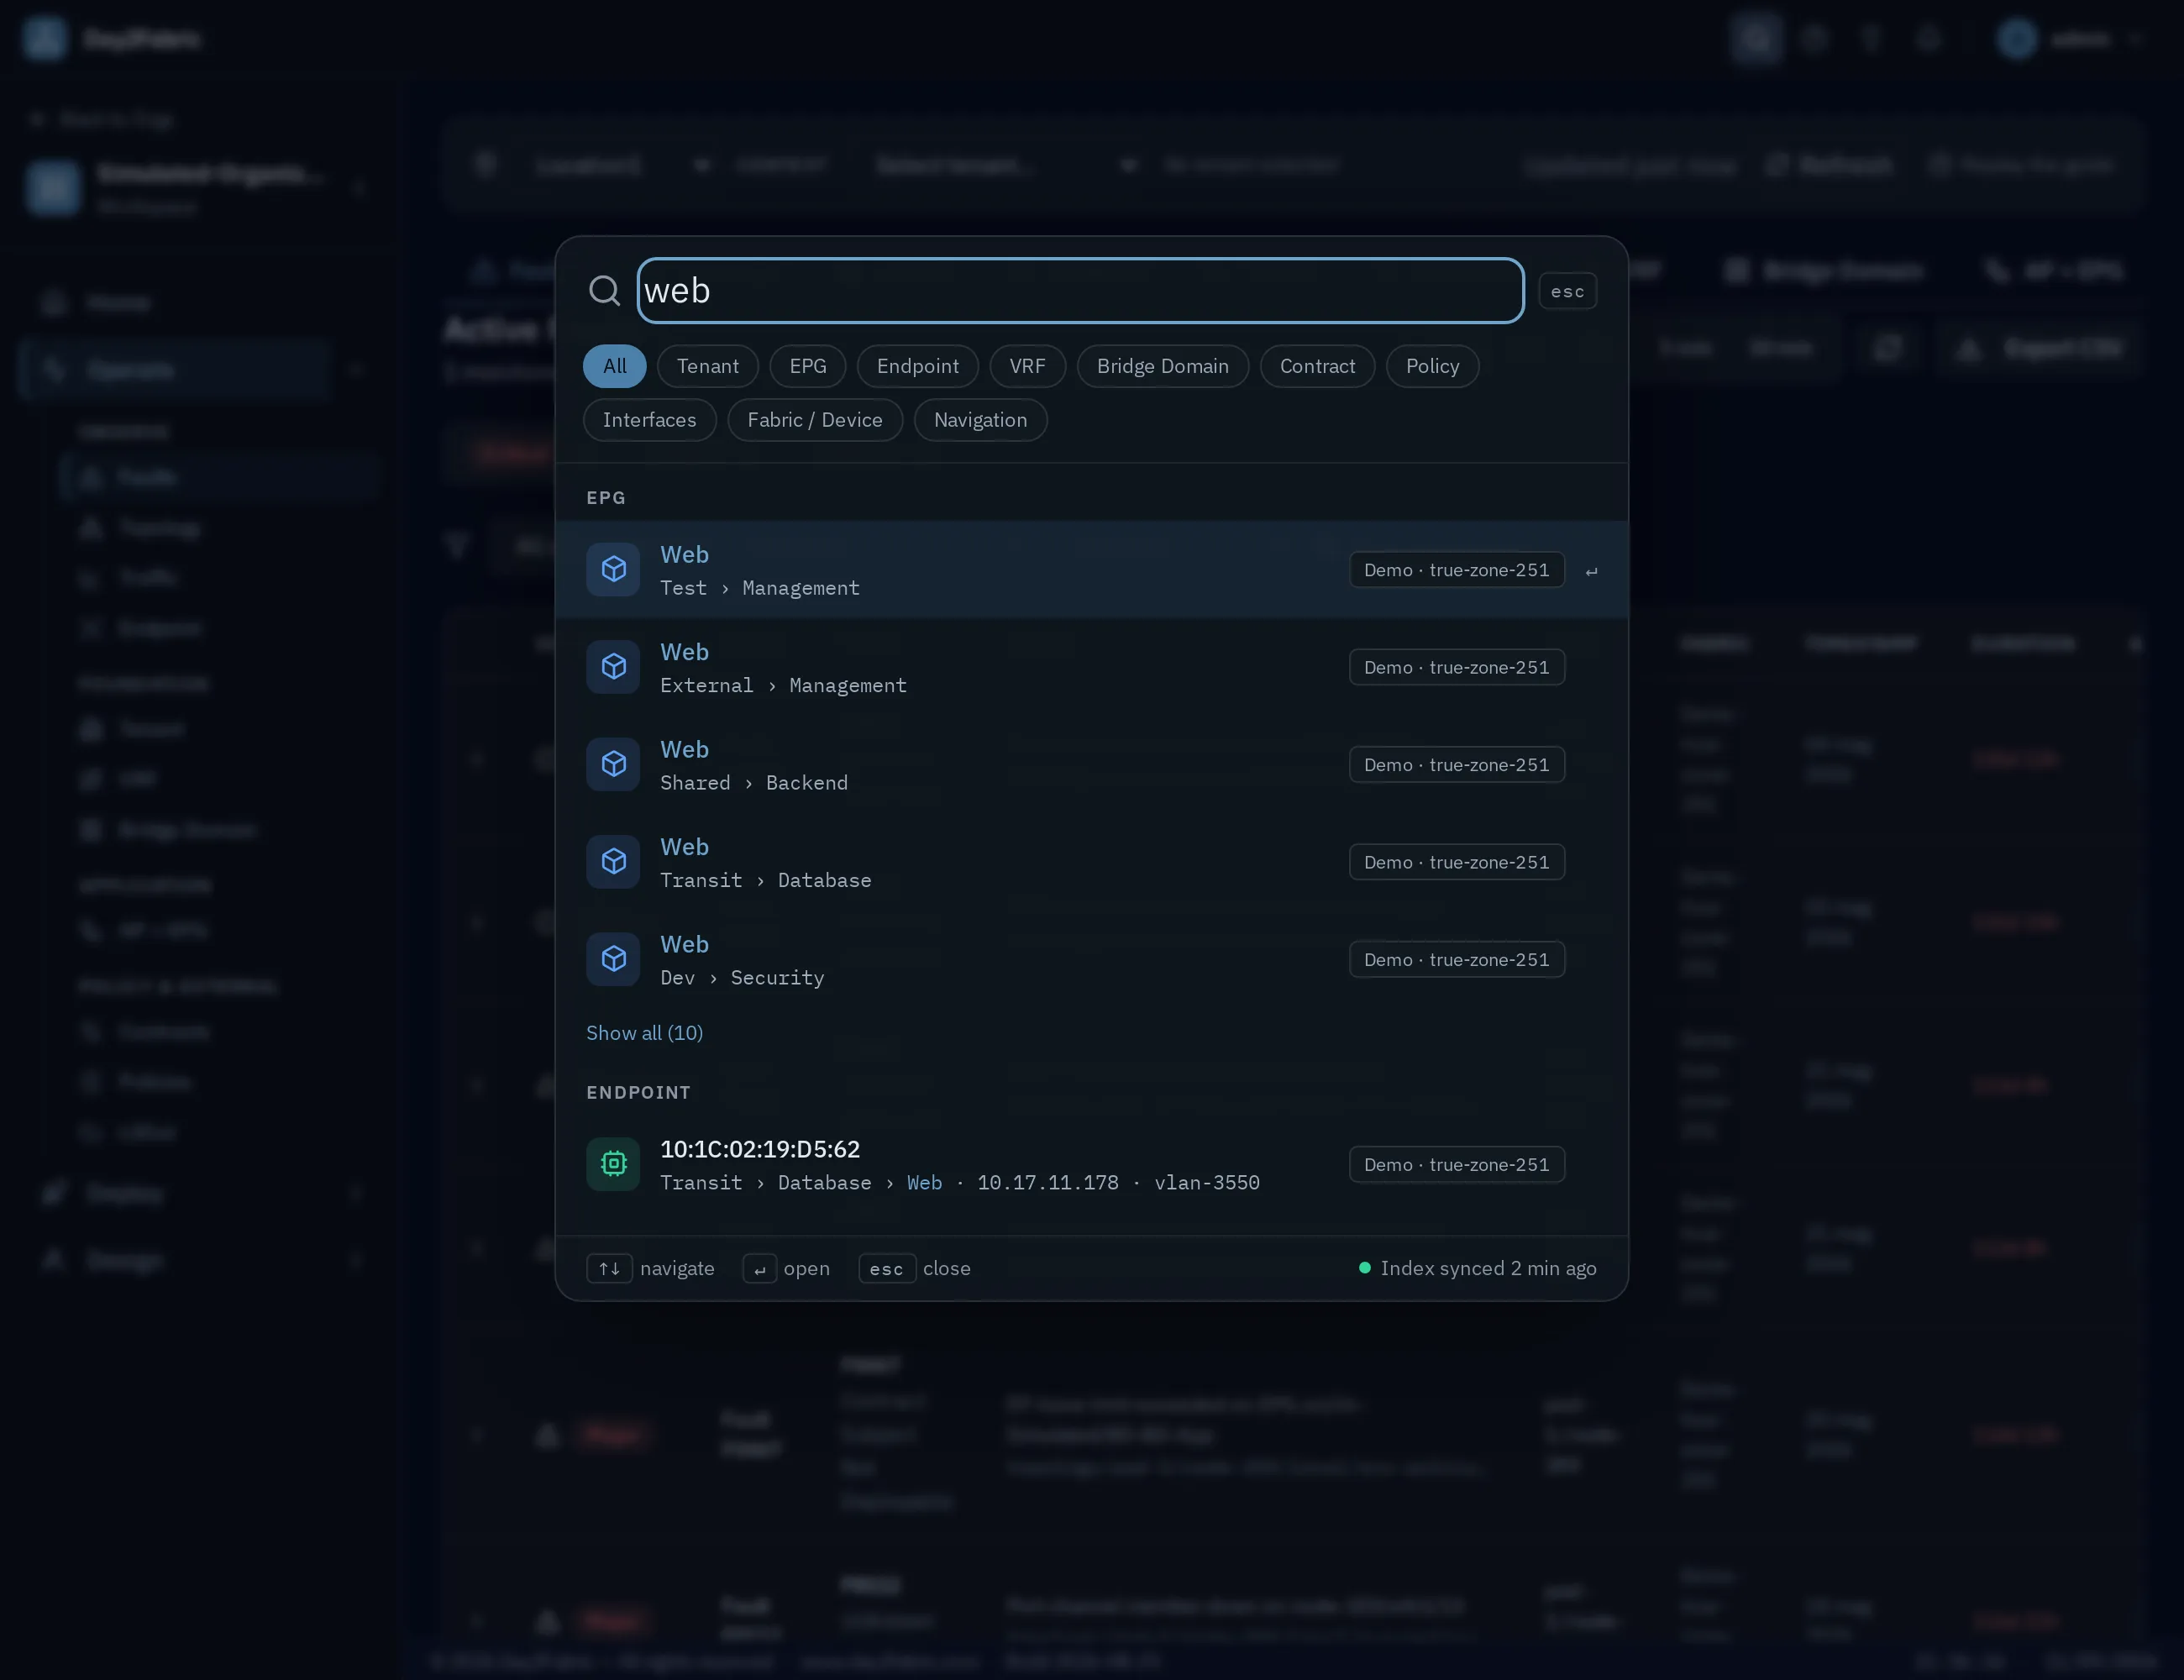Click the open enter-key hint in footer
Image resolution: width=2184 pixels, height=1680 pixels.
tap(760, 1269)
